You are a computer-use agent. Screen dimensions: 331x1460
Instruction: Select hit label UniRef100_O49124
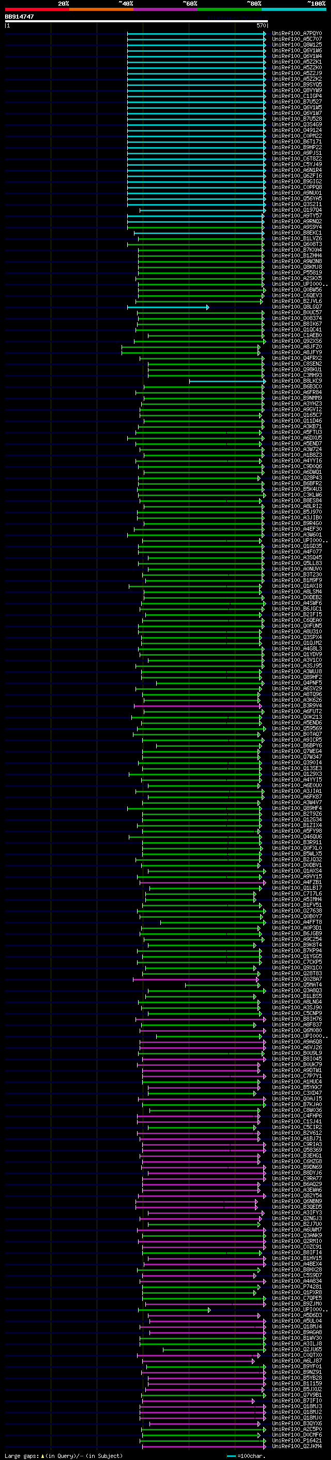pos(297,130)
